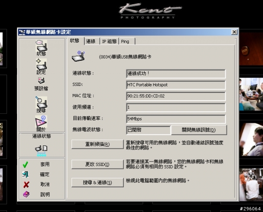Click the title bar application icon
The height and width of the screenshot is (212, 263).
[x=22, y=32]
